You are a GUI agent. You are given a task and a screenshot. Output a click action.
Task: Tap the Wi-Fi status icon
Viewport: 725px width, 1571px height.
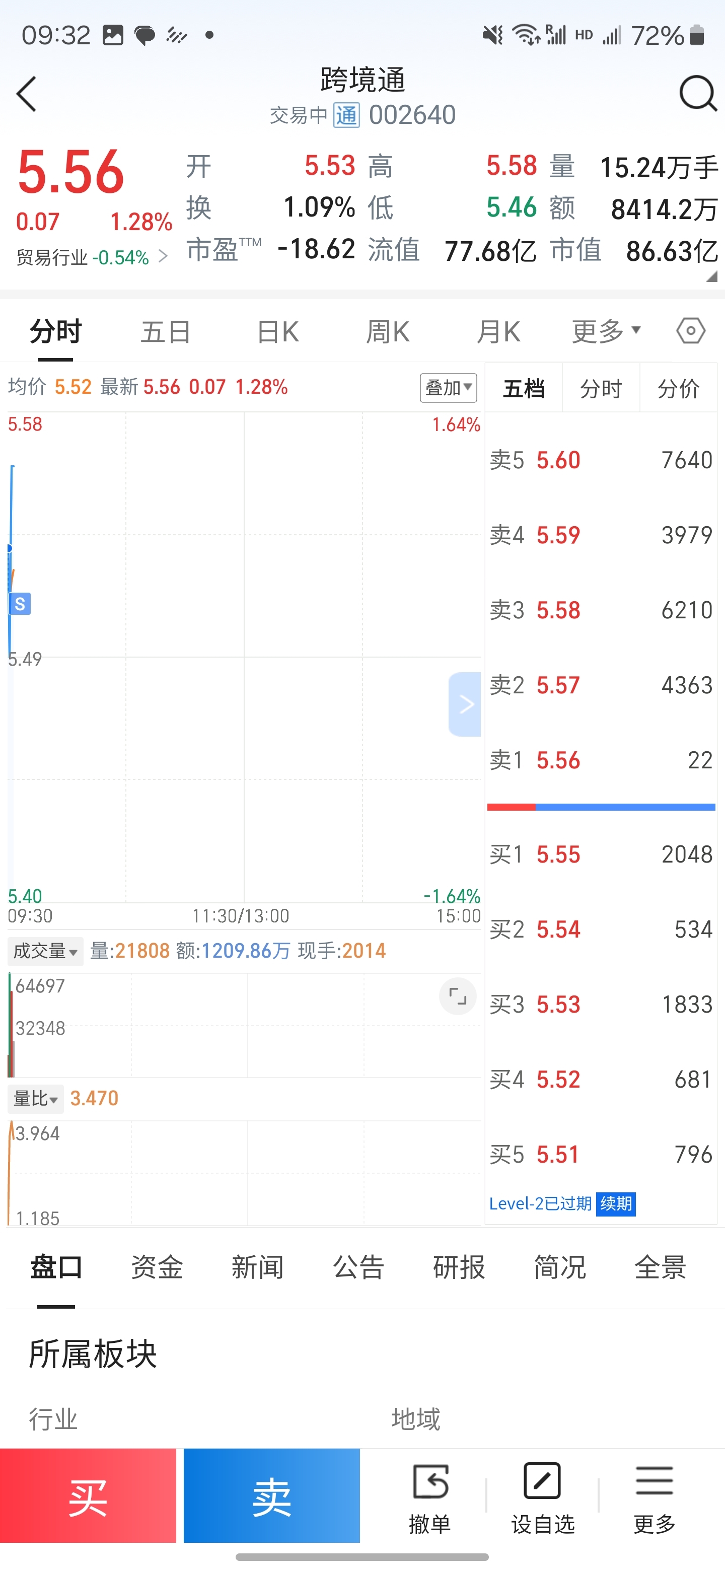[x=526, y=35]
